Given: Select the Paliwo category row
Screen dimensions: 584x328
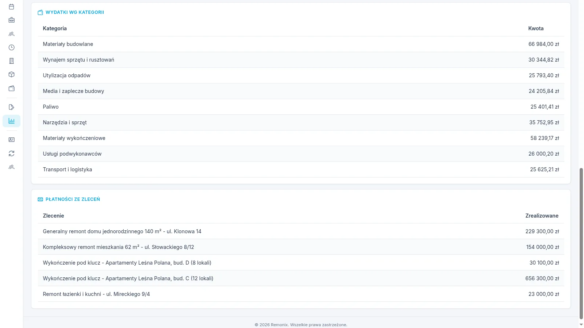Looking at the screenshot, I should [301, 107].
